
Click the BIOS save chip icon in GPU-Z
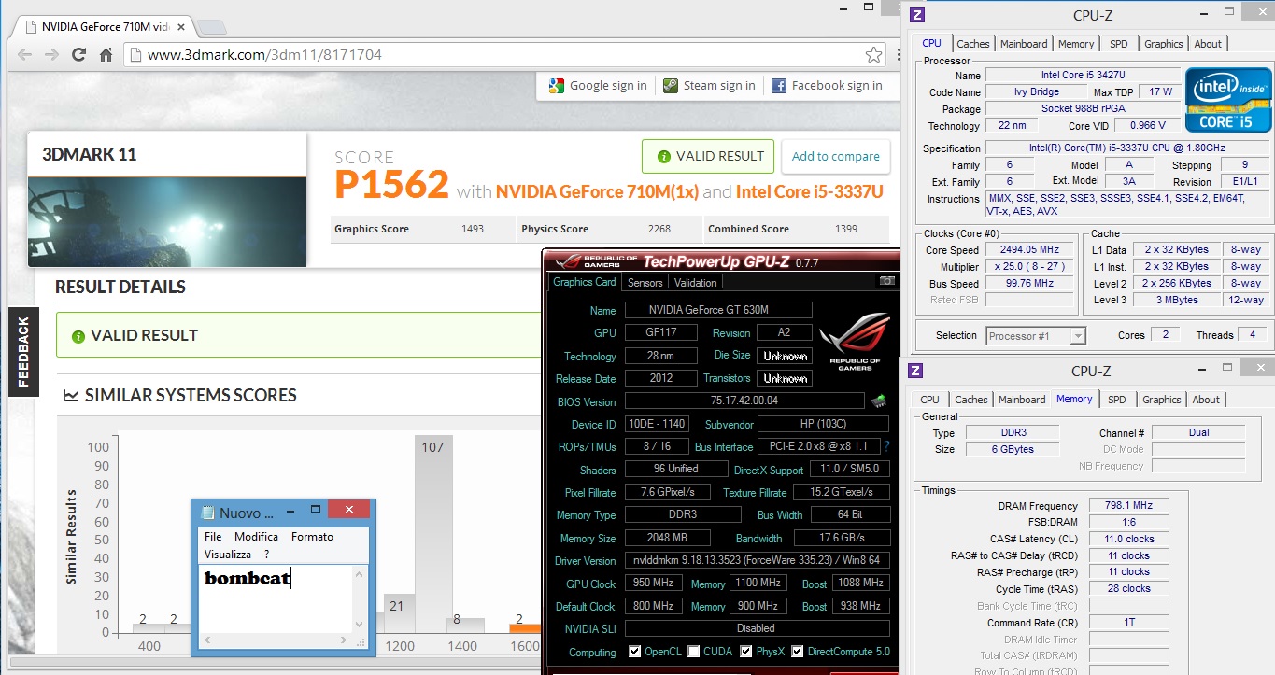[878, 401]
